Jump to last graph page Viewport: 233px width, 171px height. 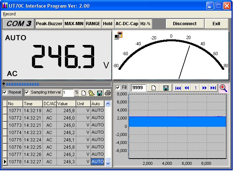coord(213,88)
